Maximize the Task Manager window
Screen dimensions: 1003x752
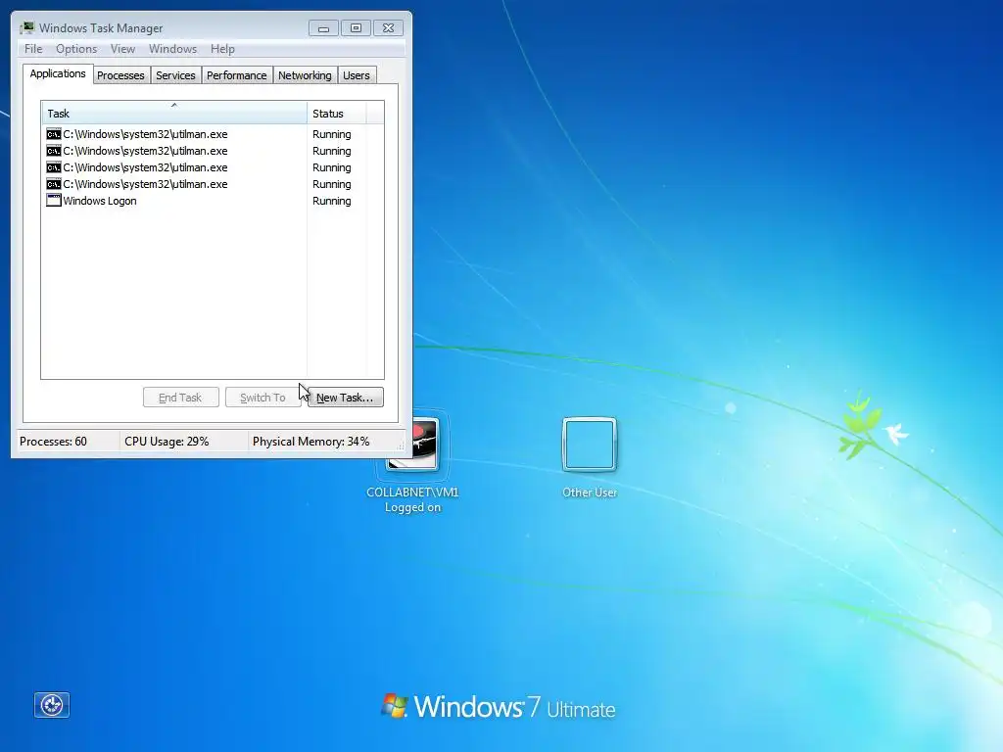tap(356, 28)
